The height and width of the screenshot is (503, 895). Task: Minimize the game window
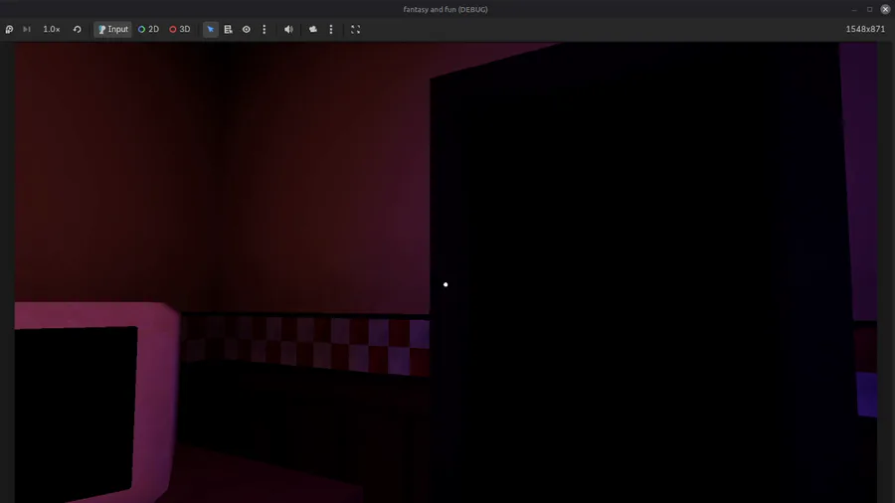tap(854, 9)
